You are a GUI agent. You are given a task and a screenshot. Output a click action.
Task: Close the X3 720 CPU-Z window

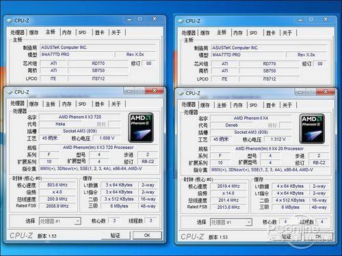click(x=155, y=91)
